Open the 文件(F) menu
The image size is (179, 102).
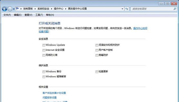coord(7,15)
